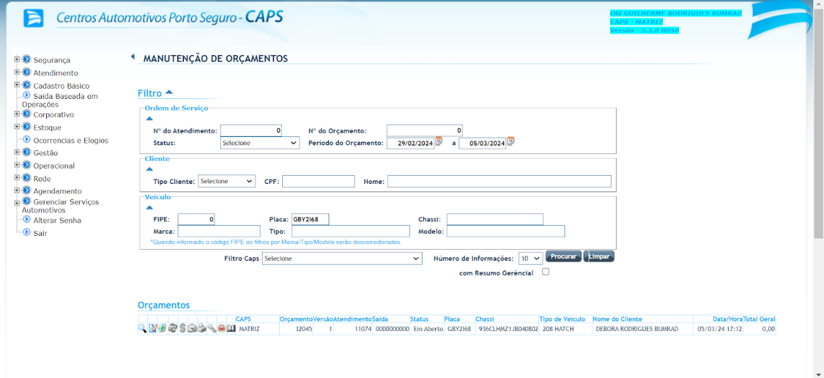
Task: Click chassis cell 936CLHMZ1JB040802
Action: coord(508,329)
